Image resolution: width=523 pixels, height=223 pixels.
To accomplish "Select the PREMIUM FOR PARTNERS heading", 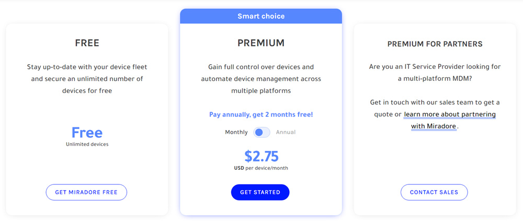I will (x=435, y=44).
